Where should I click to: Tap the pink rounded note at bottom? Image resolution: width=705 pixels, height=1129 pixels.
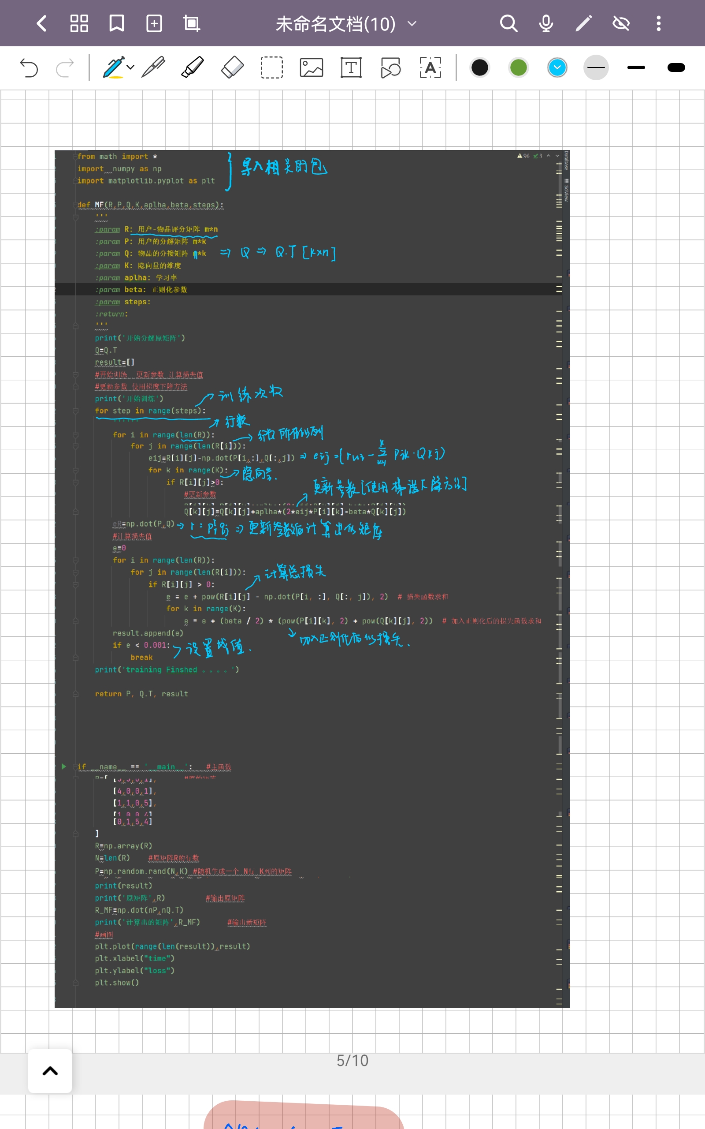304,1115
